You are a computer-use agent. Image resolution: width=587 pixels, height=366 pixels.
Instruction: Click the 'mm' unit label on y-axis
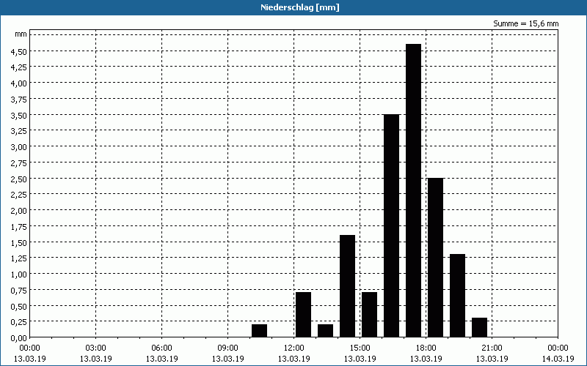point(21,34)
